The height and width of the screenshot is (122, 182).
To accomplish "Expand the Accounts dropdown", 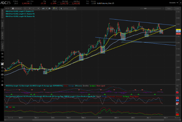I will [174, 3].
